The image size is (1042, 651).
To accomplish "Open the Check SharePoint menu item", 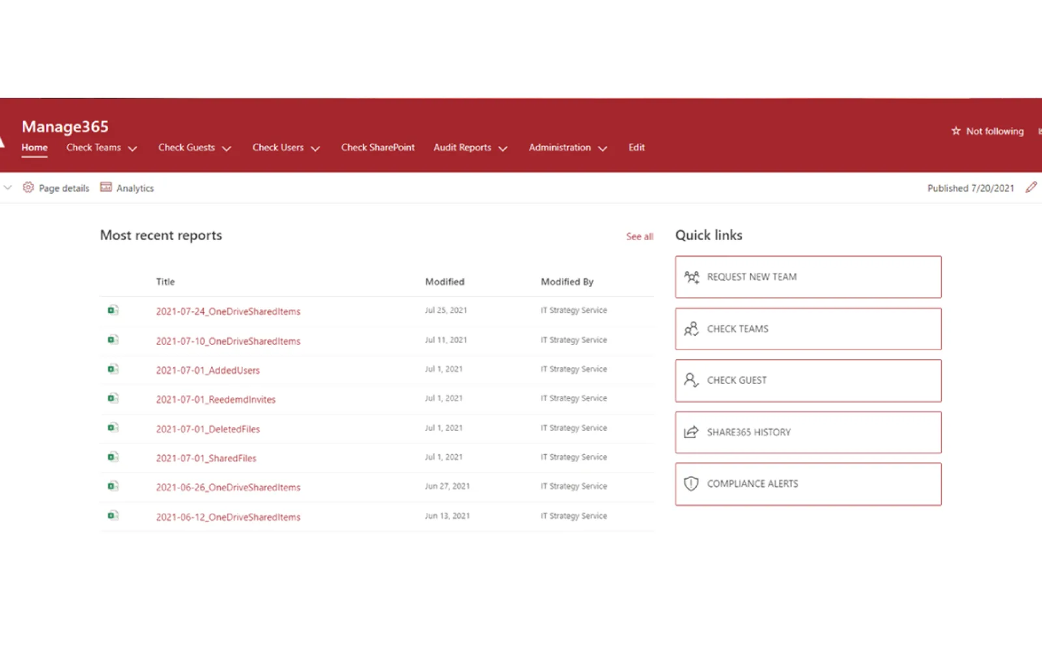I will pos(378,148).
